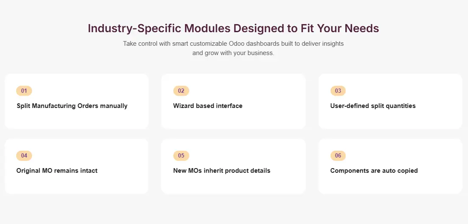The height and width of the screenshot is (224, 468).
Task: Click the 04 number badge
Action: pyautogui.click(x=24, y=155)
